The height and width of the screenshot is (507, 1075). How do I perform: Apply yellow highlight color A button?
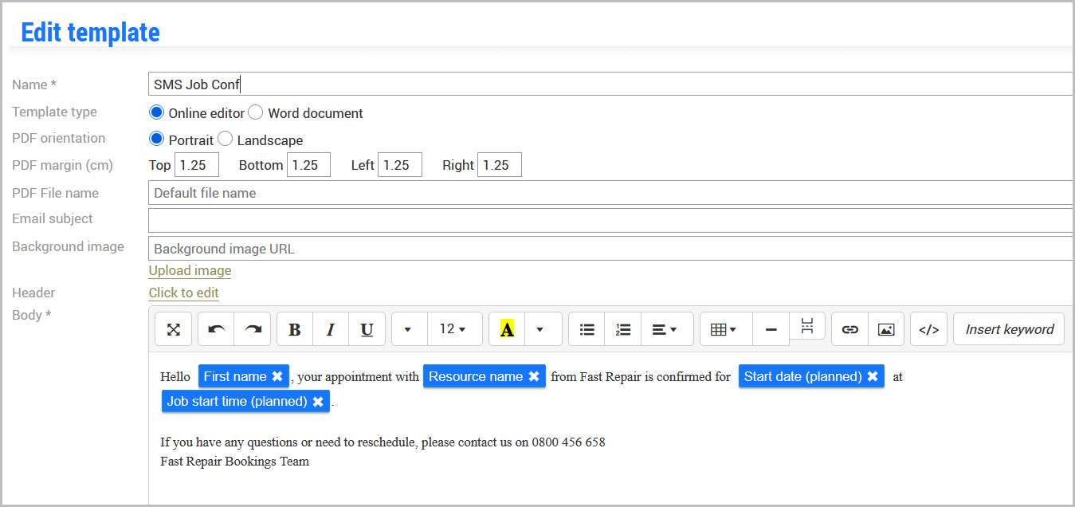[507, 329]
